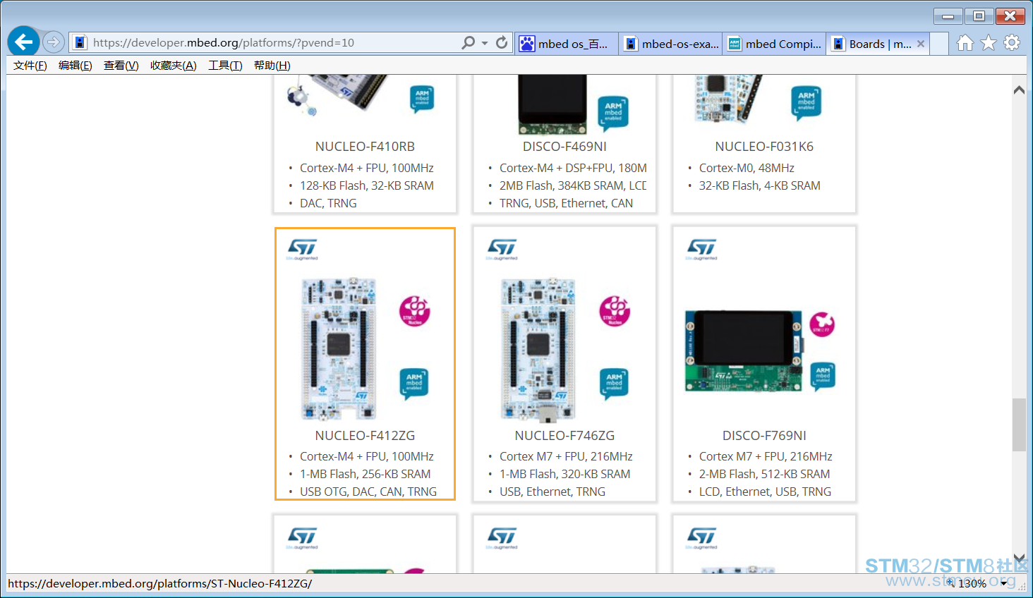Image resolution: width=1033 pixels, height=598 pixels.
Task: Click the ARM mbed badge on NUCLEO-F746ZG
Action: tap(614, 383)
